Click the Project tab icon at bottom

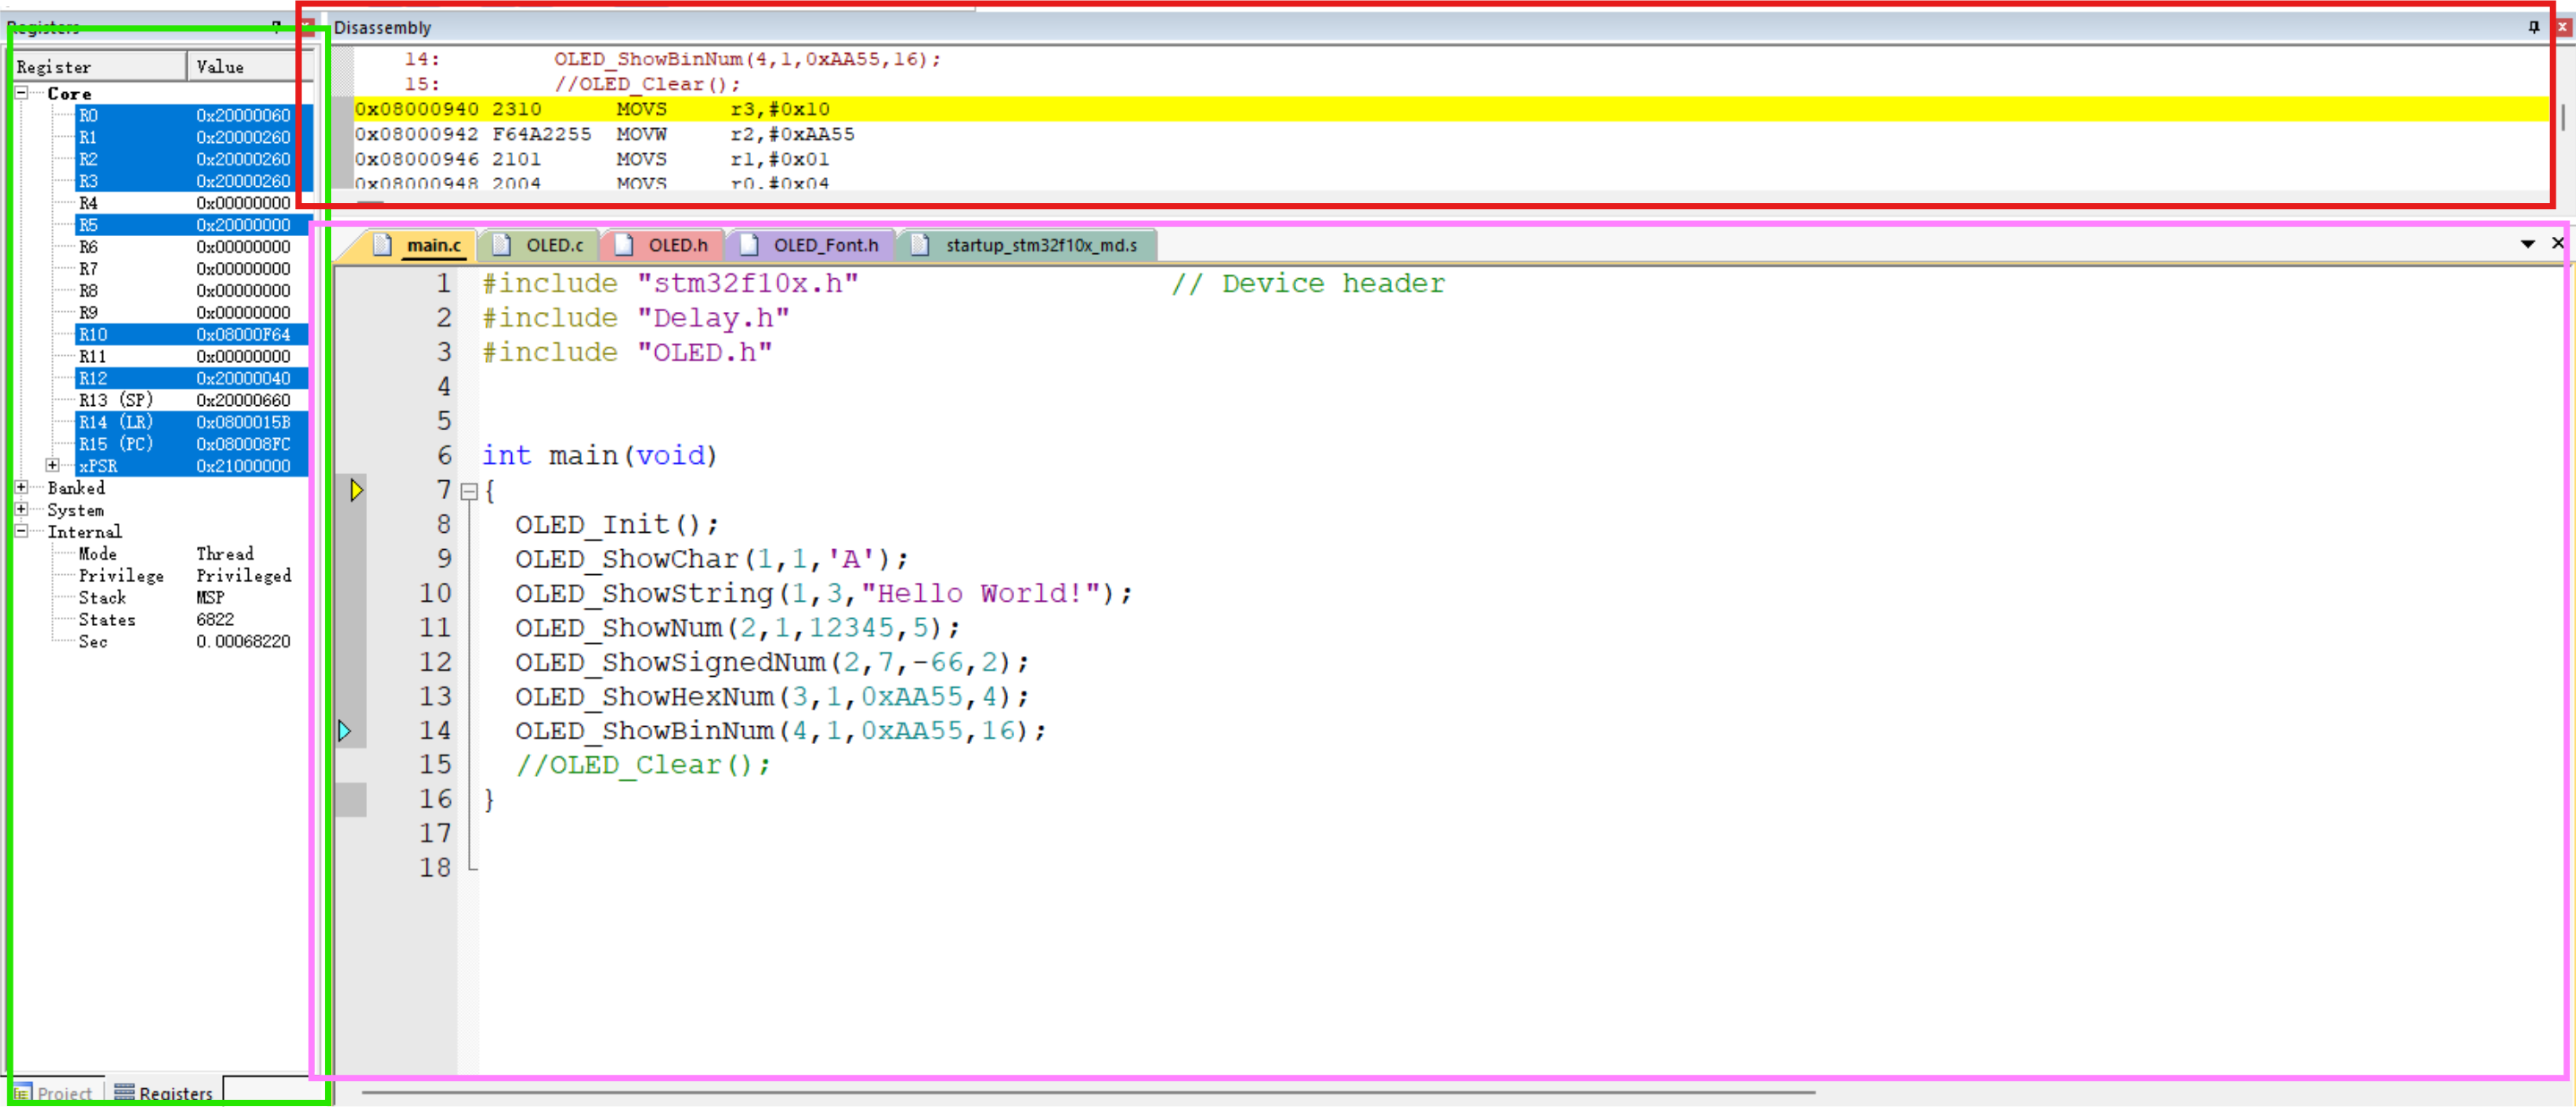(x=22, y=1092)
